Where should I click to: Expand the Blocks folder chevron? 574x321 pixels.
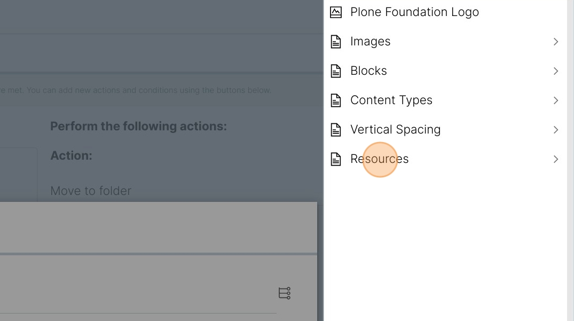(x=556, y=71)
